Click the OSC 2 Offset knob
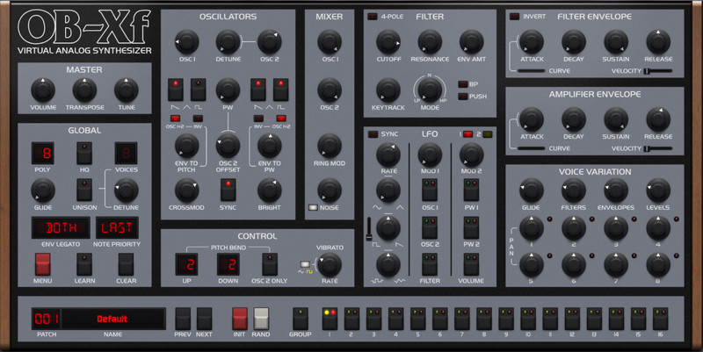This screenshot has height=352, width=703. 228,146
